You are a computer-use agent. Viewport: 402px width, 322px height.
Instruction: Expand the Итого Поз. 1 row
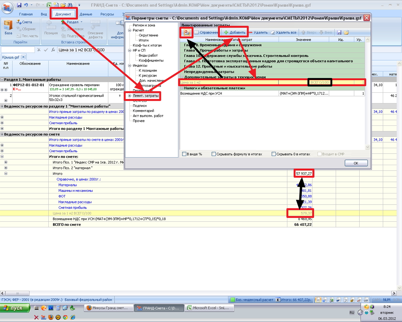tap(5, 162)
